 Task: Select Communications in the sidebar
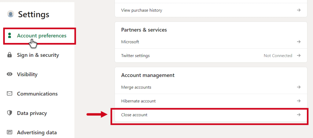pyautogui.click(x=37, y=94)
